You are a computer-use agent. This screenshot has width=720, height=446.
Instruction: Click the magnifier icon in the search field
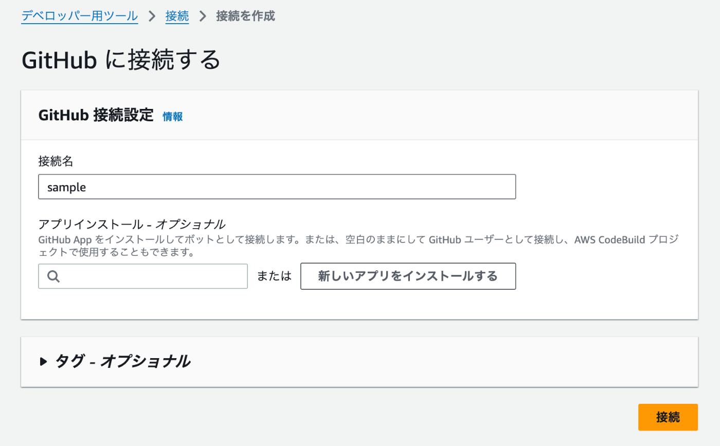click(x=54, y=277)
